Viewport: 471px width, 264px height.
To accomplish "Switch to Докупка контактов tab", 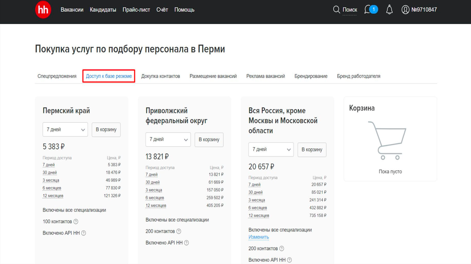I will click(x=161, y=76).
